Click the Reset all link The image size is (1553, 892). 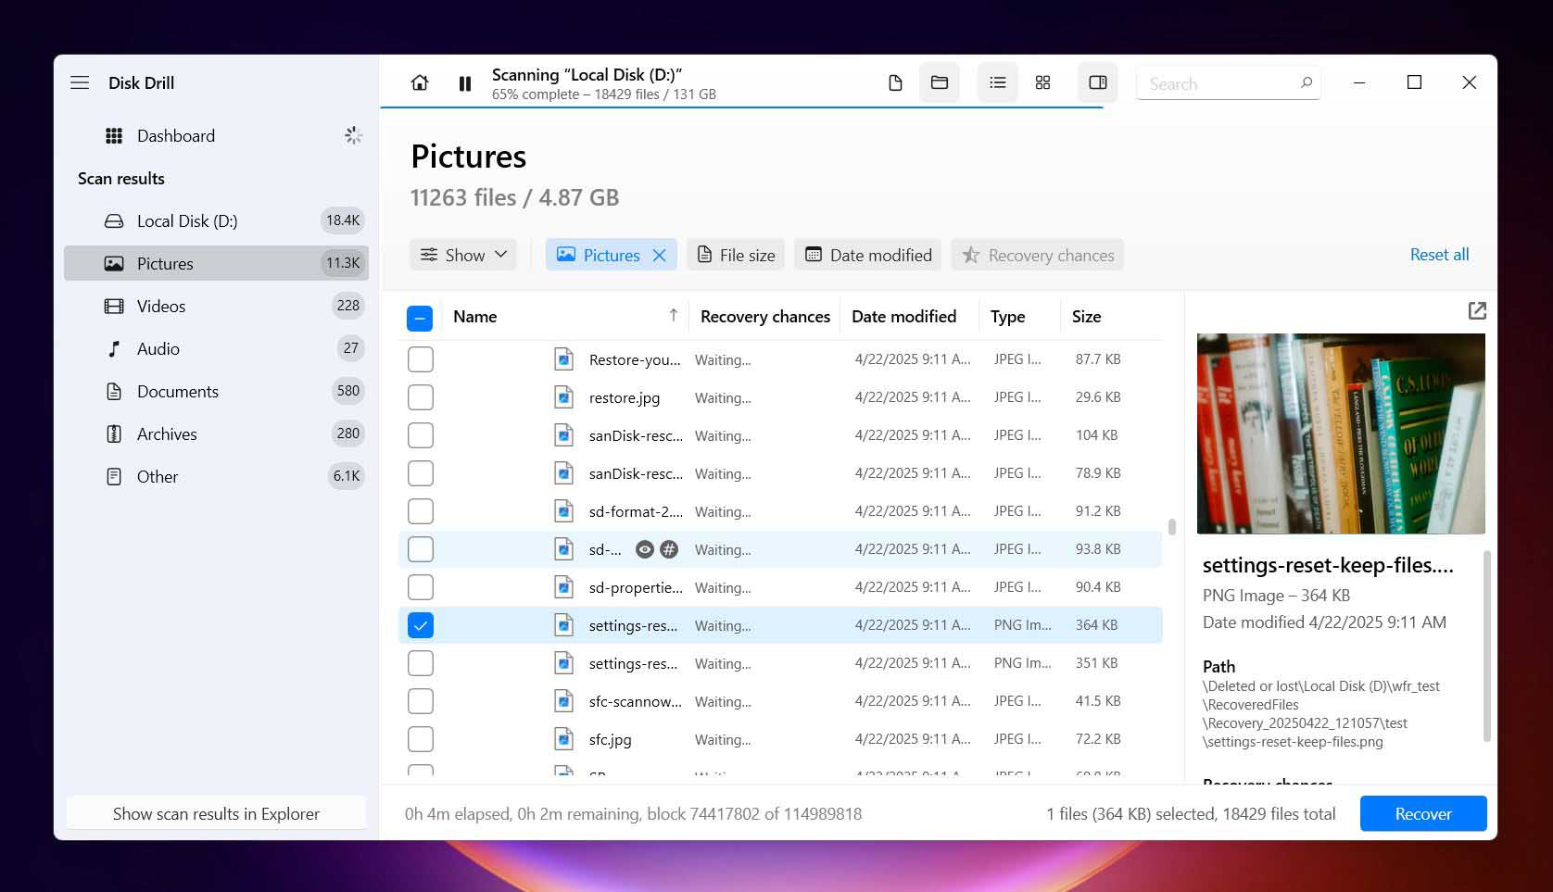click(1439, 255)
